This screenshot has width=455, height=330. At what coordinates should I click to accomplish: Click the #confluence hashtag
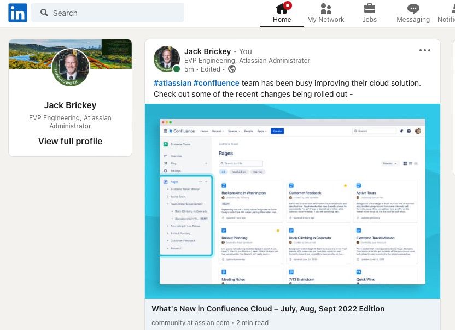[x=217, y=83]
